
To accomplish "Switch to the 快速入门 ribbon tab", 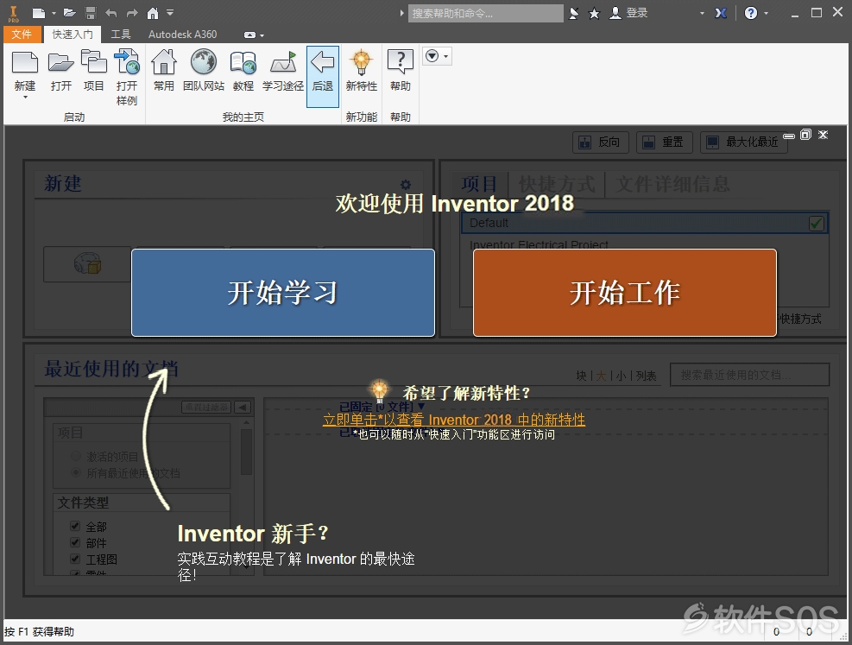I will (x=73, y=35).
